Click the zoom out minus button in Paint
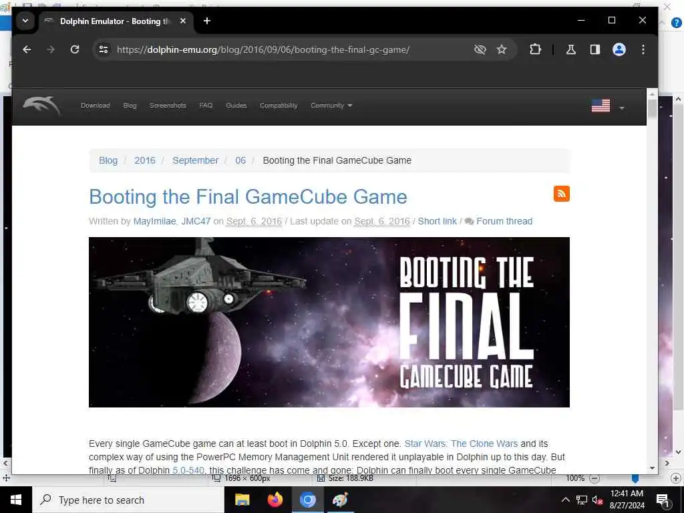This screenshot has width=684, height=513. (594, 478)
